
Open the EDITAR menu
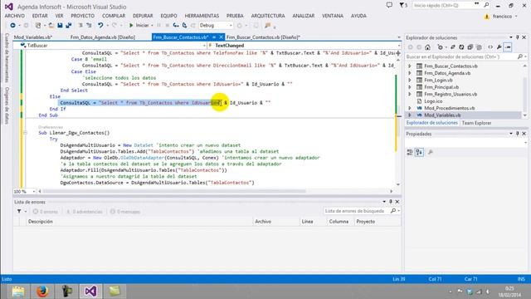(40, 16)
